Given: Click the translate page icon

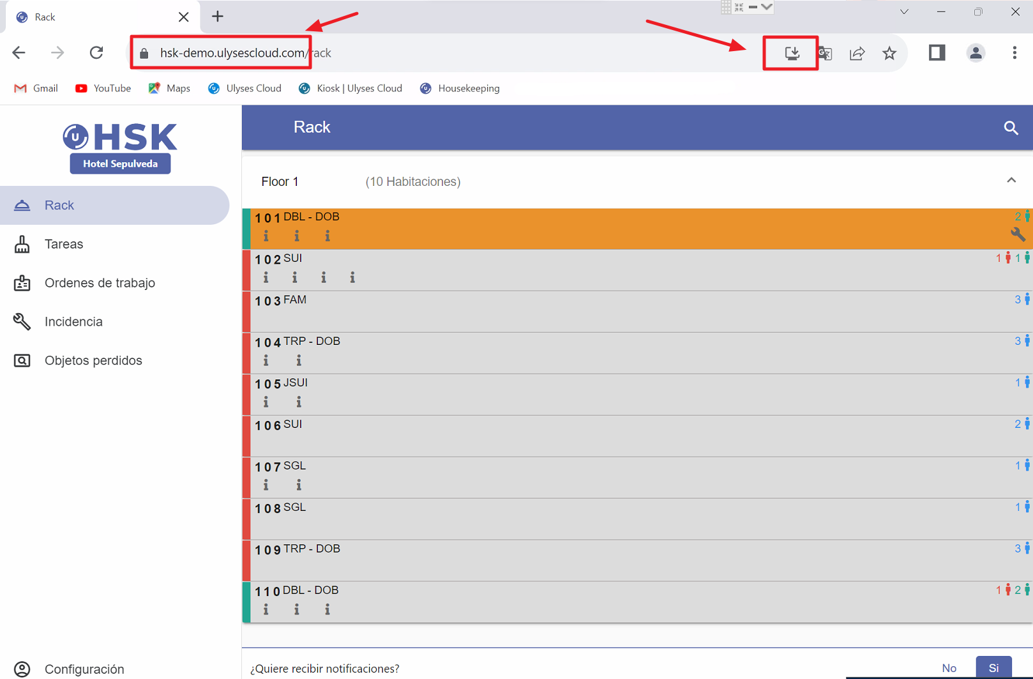Looking at the screenshot, I should point(826,53).
